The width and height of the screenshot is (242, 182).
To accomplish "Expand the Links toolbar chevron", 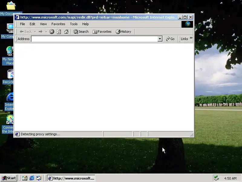I will coord(191,38).
